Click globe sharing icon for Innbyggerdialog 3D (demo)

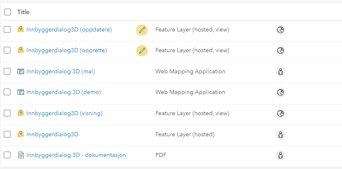pos(281,92)
